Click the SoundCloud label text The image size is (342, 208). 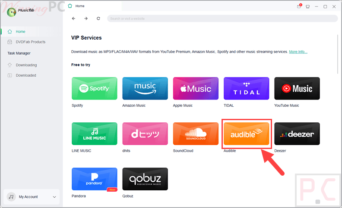pos(183,151)
